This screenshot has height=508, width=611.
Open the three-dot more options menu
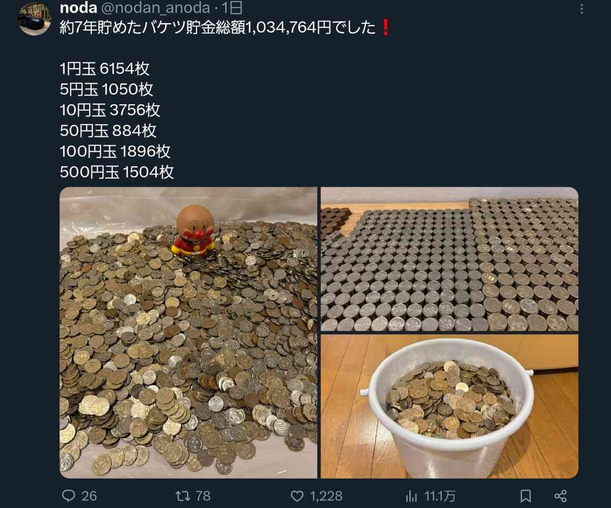[x=582, y=9]
